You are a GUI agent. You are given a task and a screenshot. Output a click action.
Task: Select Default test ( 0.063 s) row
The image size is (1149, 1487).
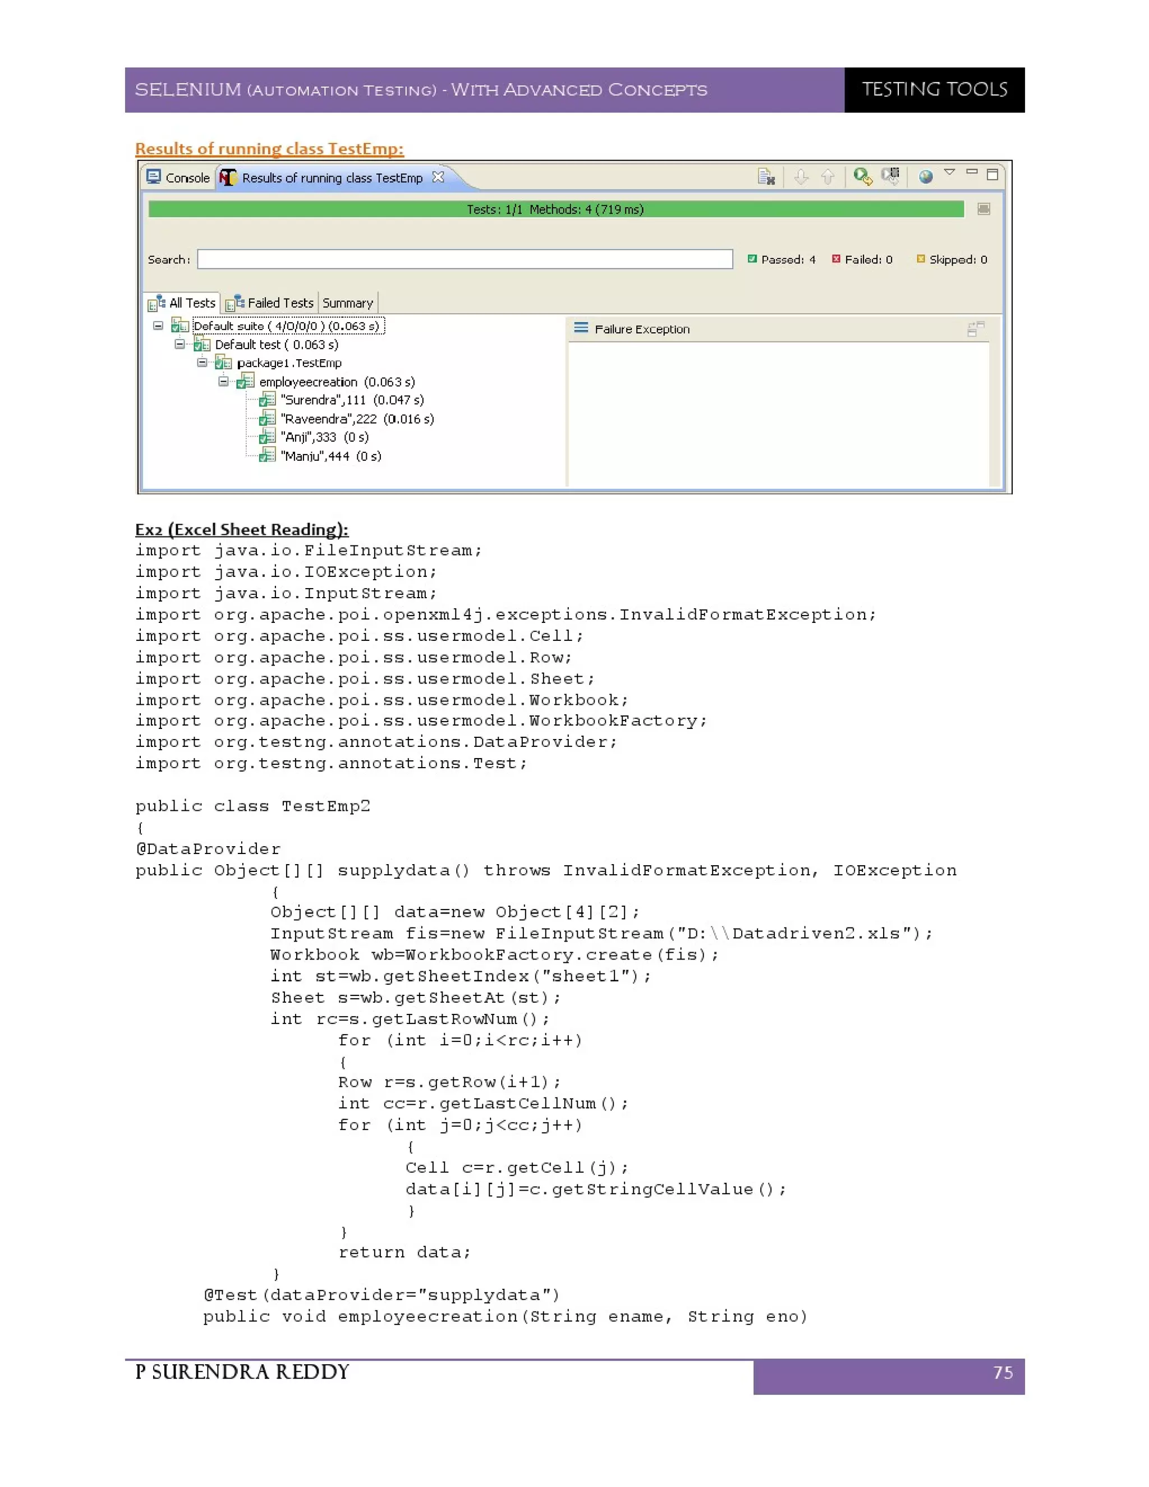(x=277, y=345)
